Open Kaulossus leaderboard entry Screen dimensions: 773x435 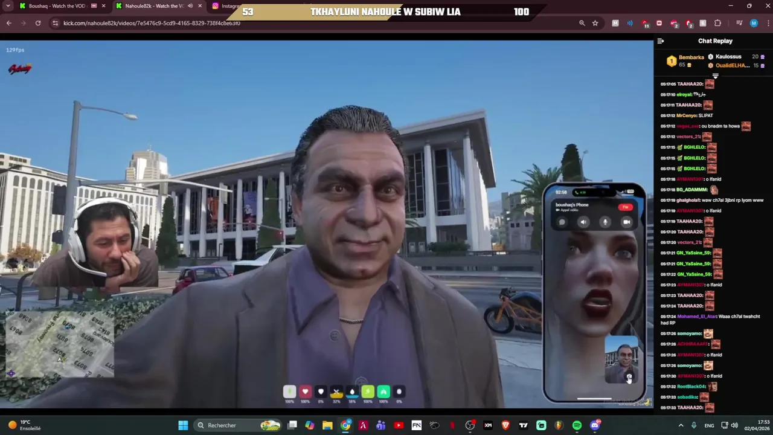[728, 57]
